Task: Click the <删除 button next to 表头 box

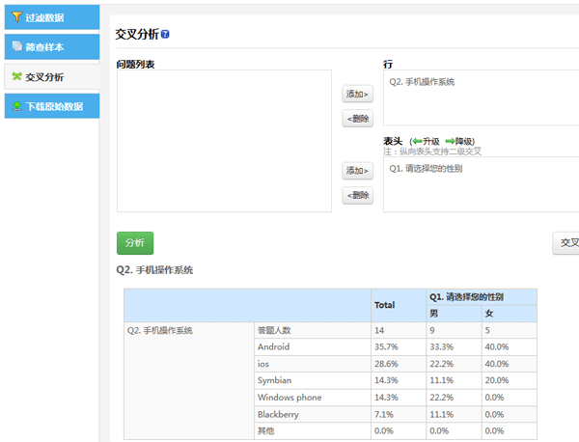Action: (357, 195)
